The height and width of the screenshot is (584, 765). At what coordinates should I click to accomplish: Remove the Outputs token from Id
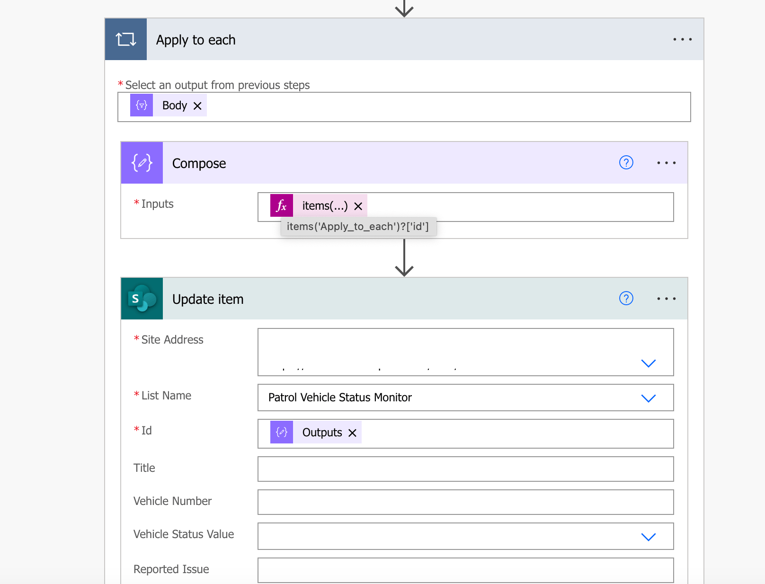pyautogui.click(x=352, y=432)
